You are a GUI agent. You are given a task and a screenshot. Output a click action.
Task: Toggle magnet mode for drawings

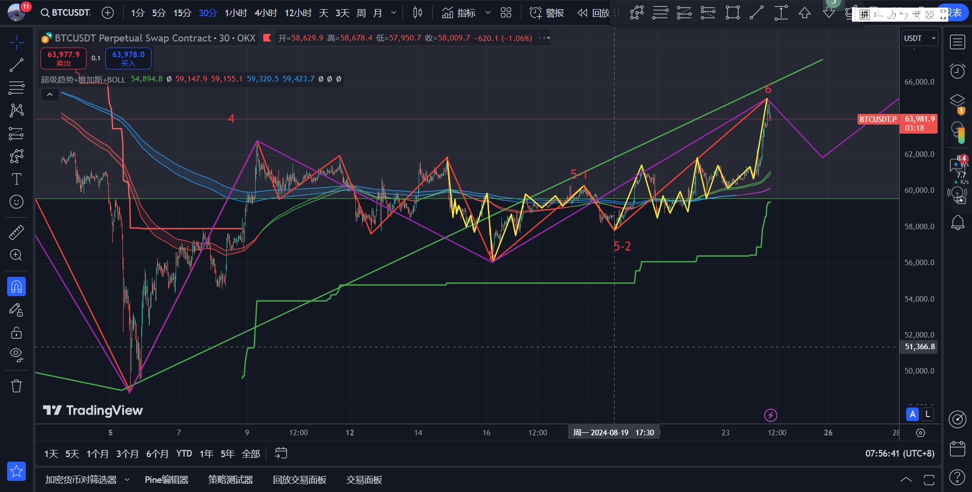click(16, 287)
